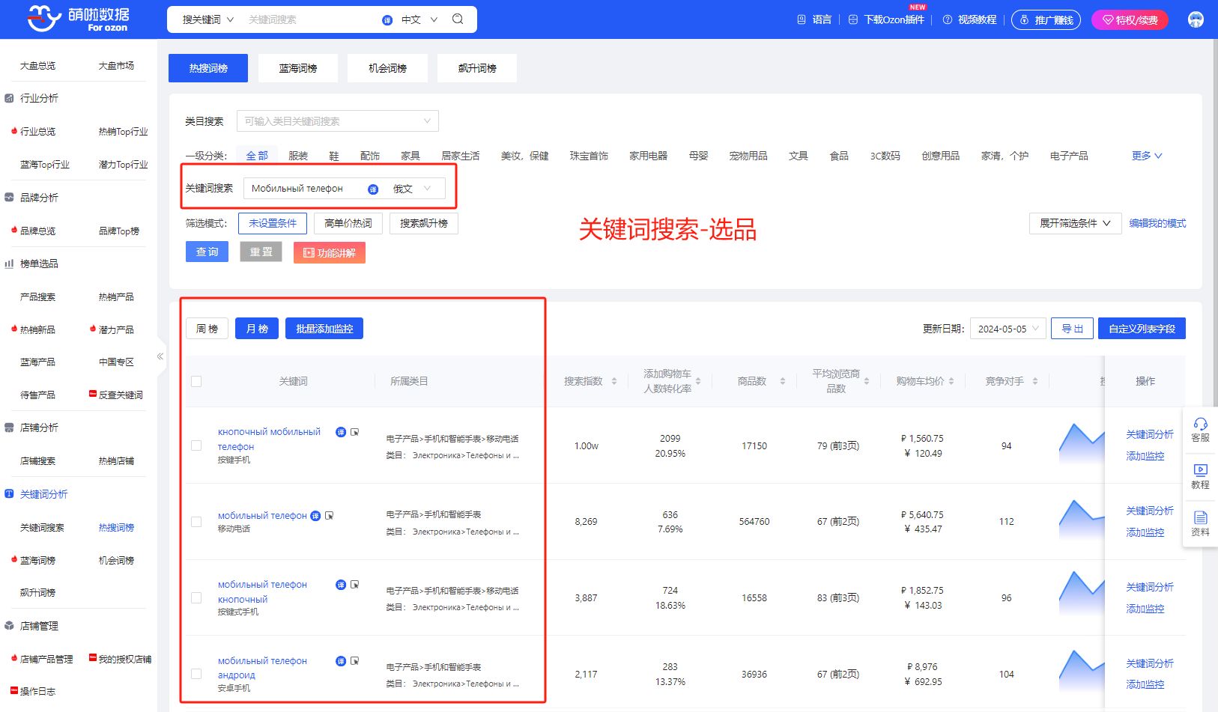Sort by 平均浏览商品数 column arrows

867,381
